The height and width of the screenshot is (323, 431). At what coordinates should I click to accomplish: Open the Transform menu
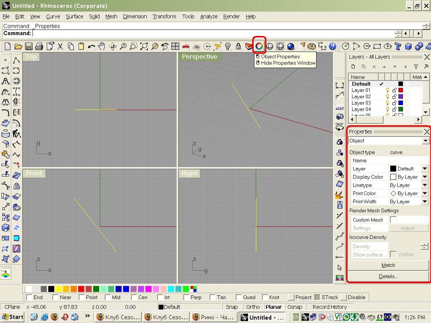164,16
